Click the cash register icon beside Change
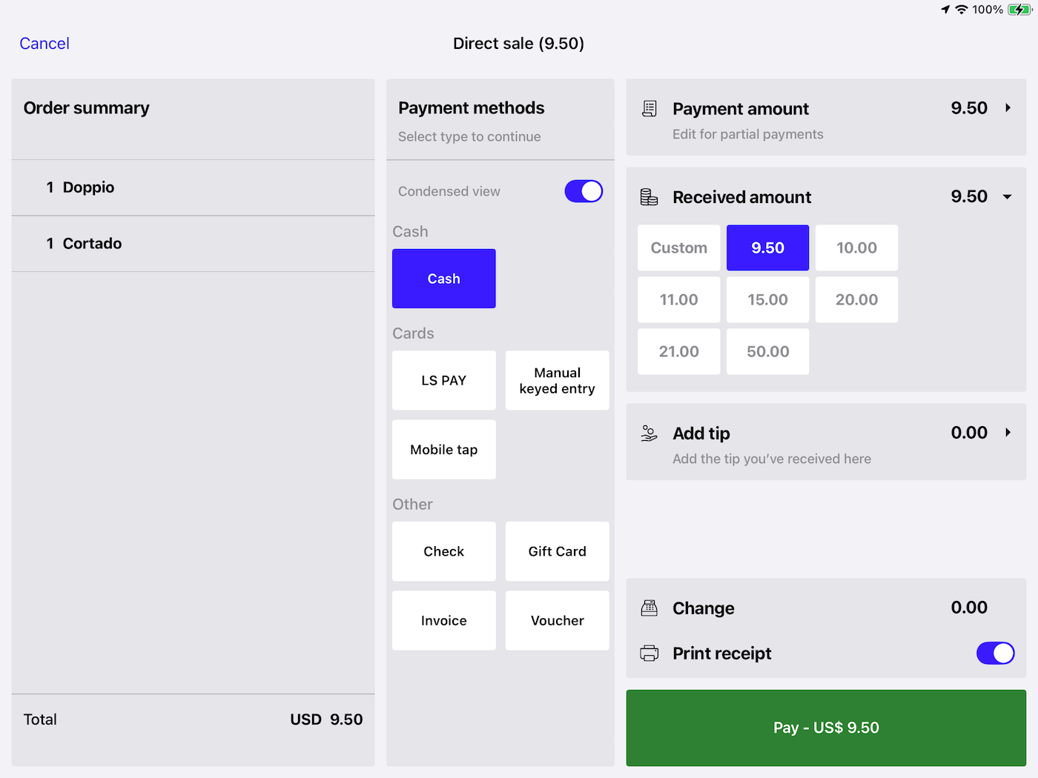1038x778 pixels. pos(649,608)
